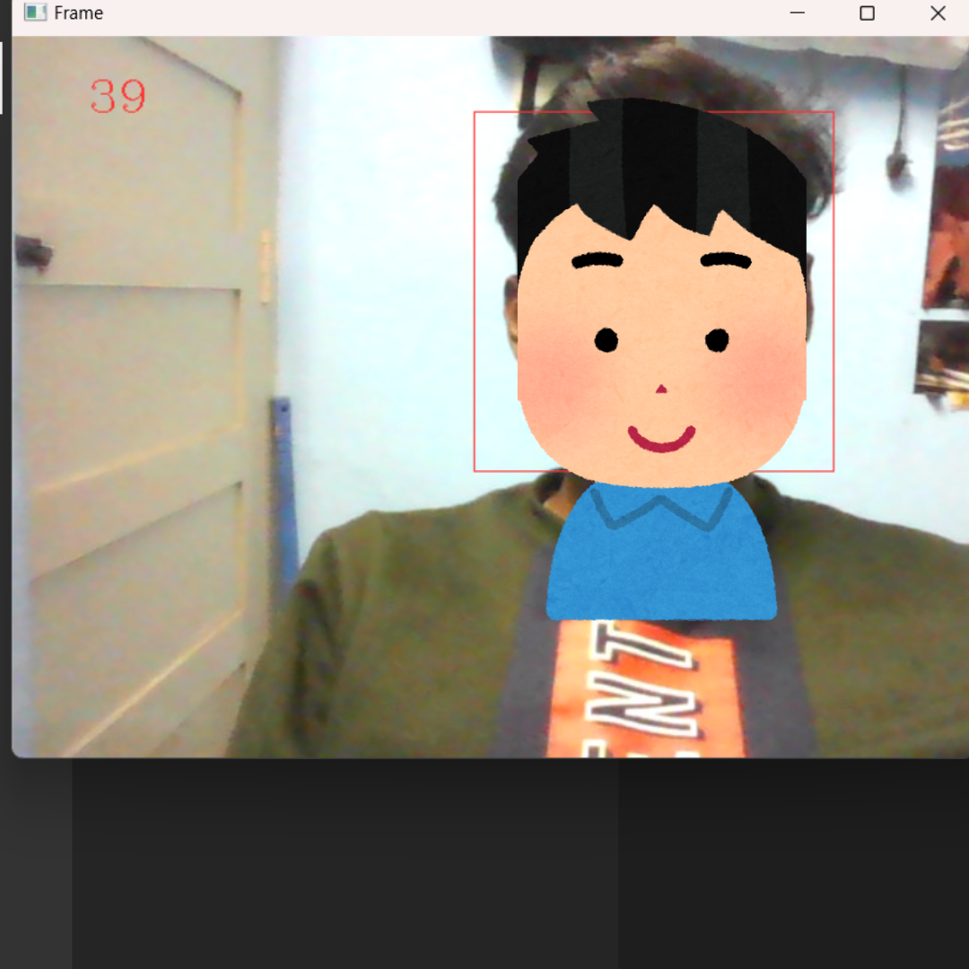Click the cartoon avatar's smiling mouth
This screenshot has height=969, width=969.
pyautogui.click(x=661, y=441)
